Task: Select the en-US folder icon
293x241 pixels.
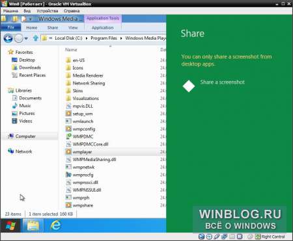Action: coord(68,60)
